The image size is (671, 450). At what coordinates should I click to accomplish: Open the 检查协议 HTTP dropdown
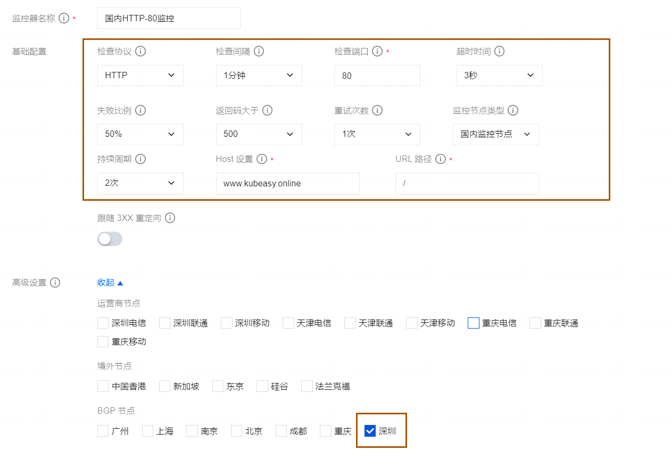140,76
